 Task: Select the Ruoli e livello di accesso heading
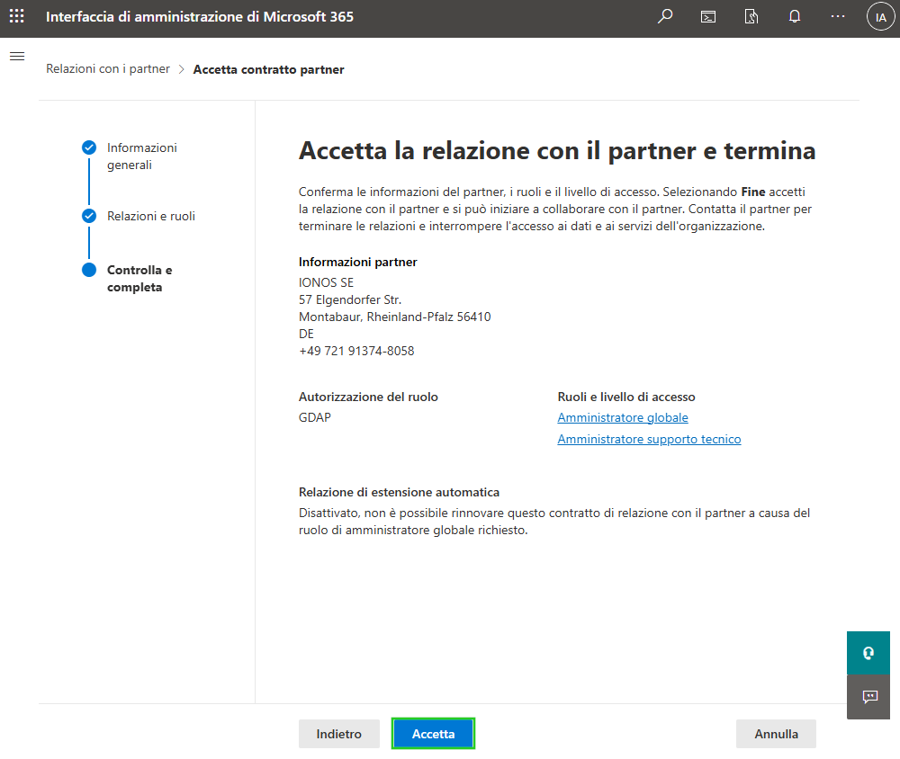tap(626, 397)
